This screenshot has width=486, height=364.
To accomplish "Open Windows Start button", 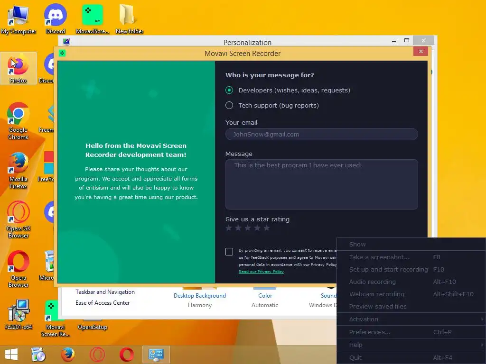I will click(x=11, y=355).
